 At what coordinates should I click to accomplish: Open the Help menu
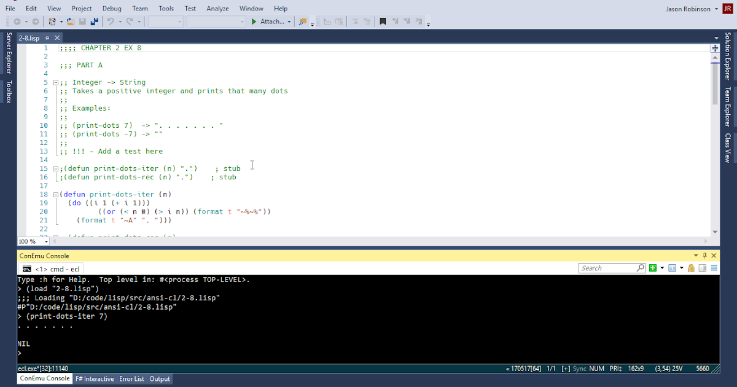click(281, 9)
